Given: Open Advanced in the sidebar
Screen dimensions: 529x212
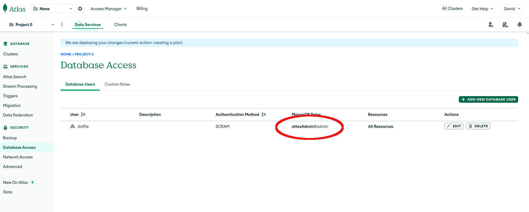Looking at the screenshot, I should click(12, 167).
